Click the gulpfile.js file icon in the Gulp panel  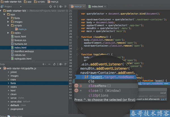[x=5, y=68]
